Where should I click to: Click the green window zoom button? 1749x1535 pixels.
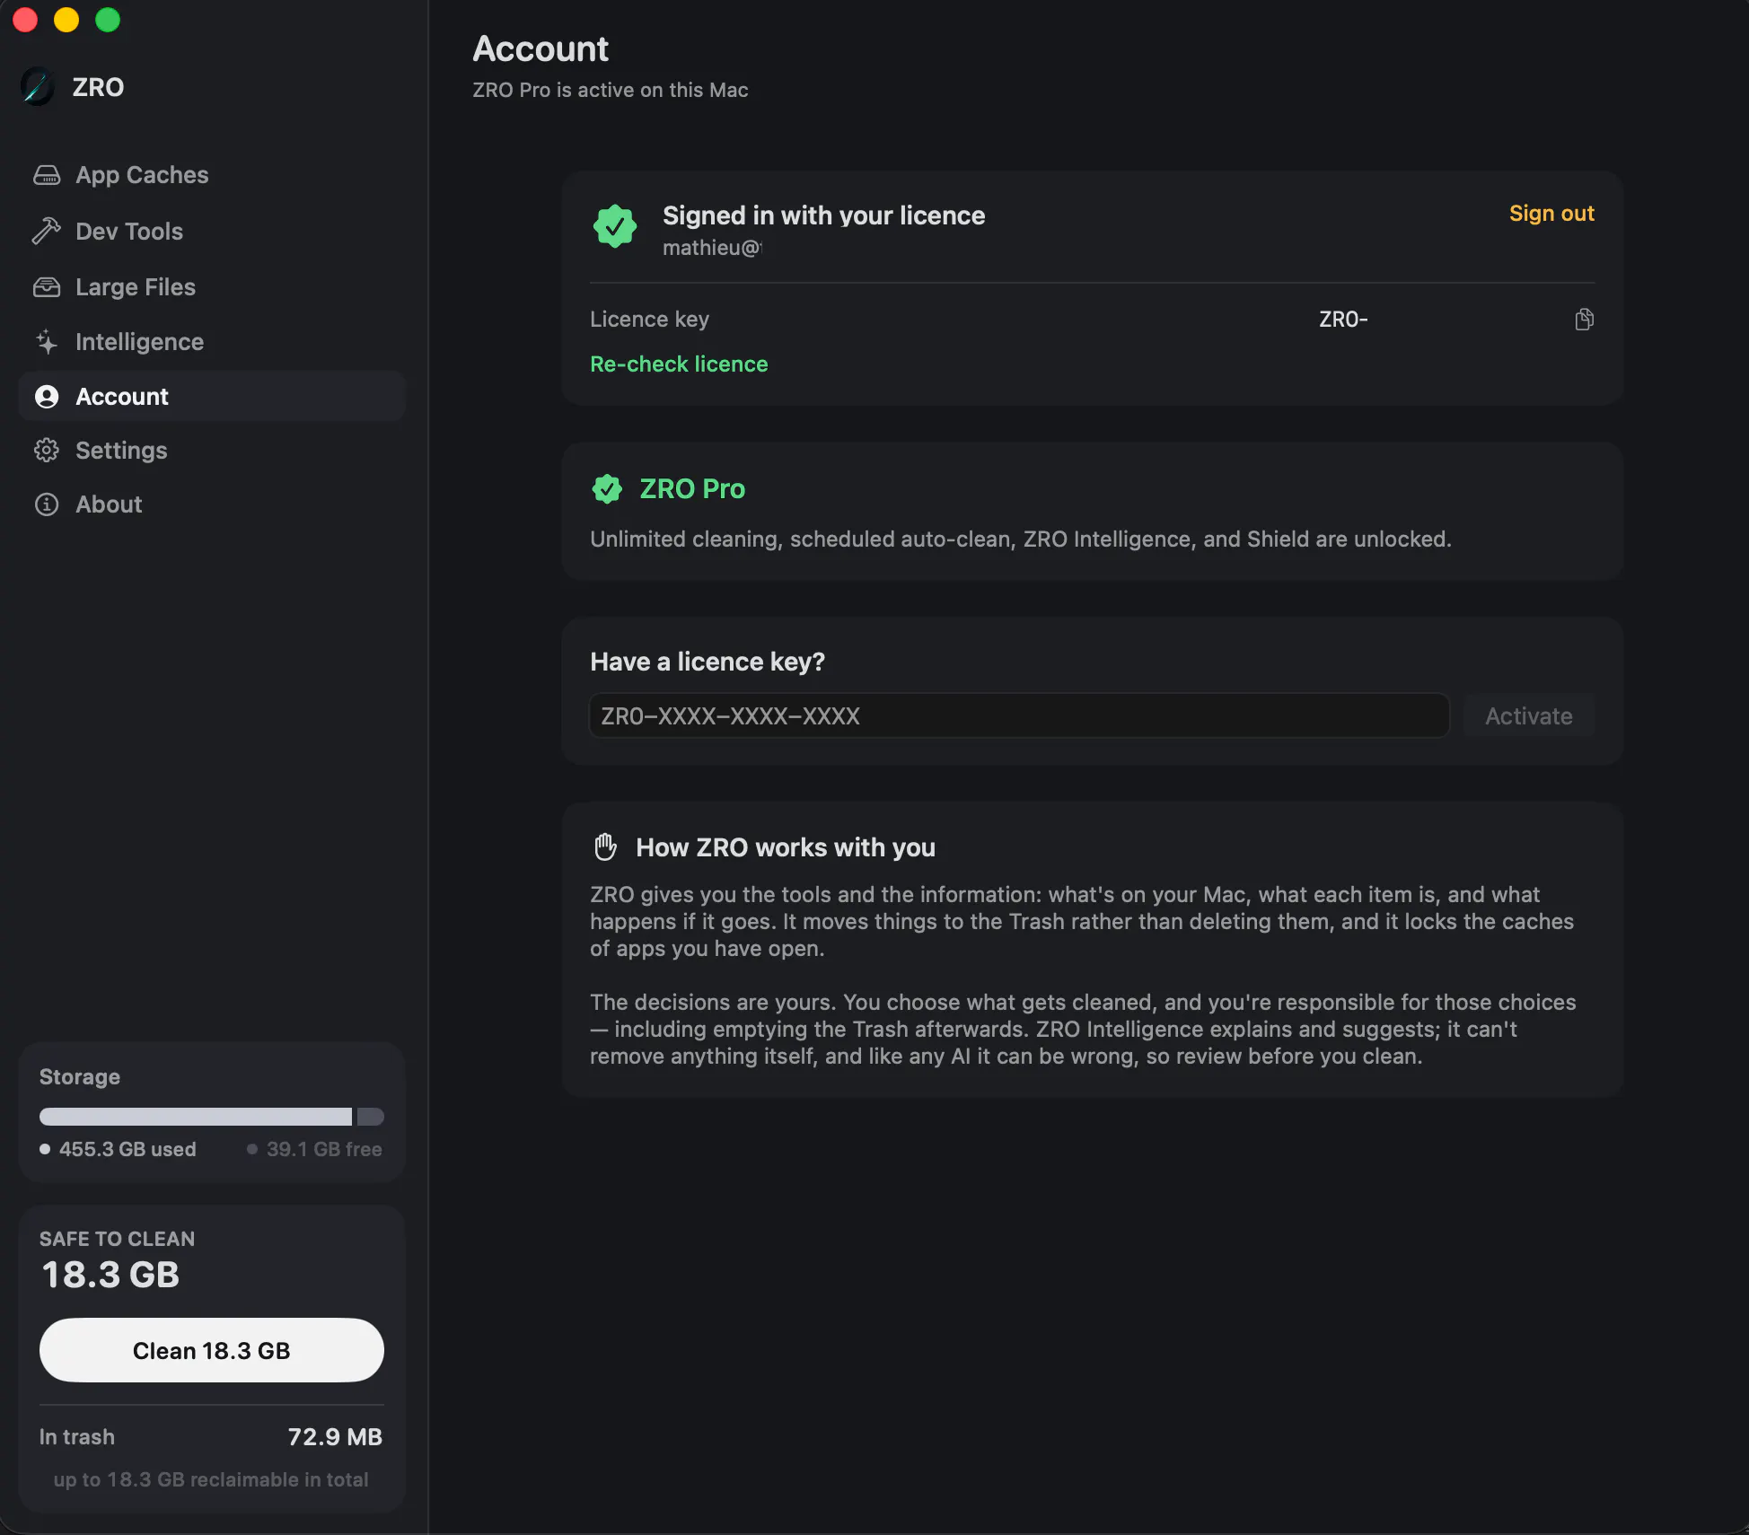pyautogui.click(x=108, y=20)
